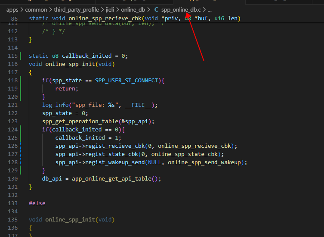Select line number 115 in the gutter

[x=12, y=56]
